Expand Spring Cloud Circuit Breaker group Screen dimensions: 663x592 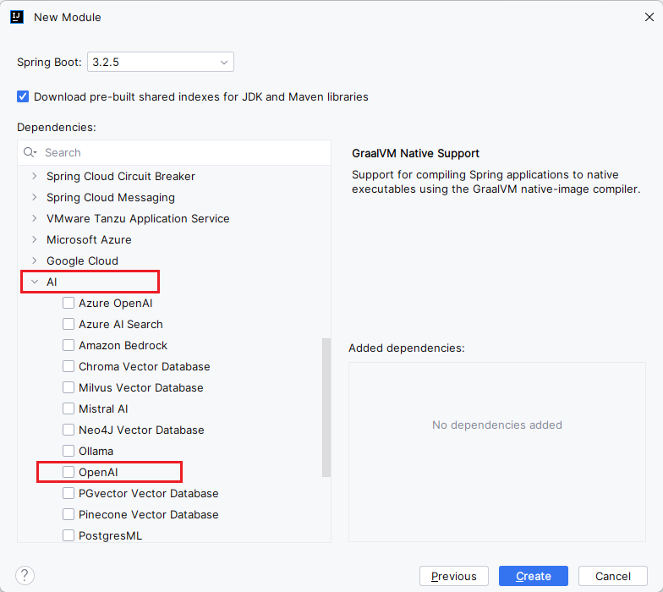[35, 176]
